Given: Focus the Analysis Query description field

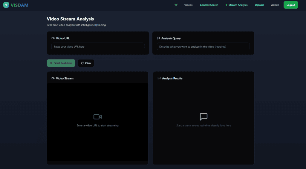Looking at the screenshot, I should 203,46.
